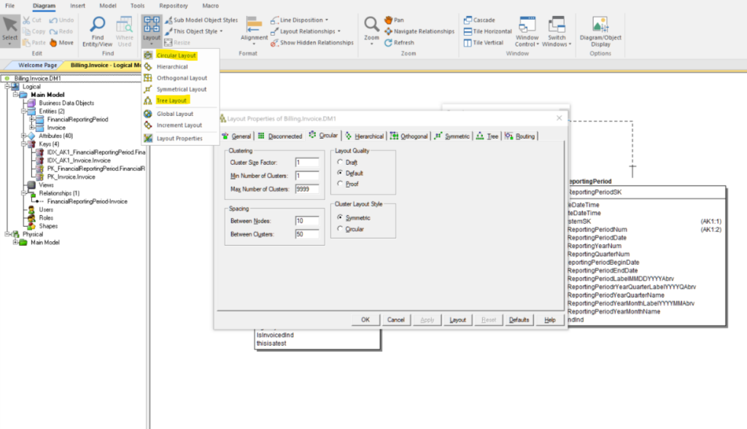The height and width of the screenshot is (429, 747).
Task: Click the Move tool in Edit group
Action: [x=61, y=42]
